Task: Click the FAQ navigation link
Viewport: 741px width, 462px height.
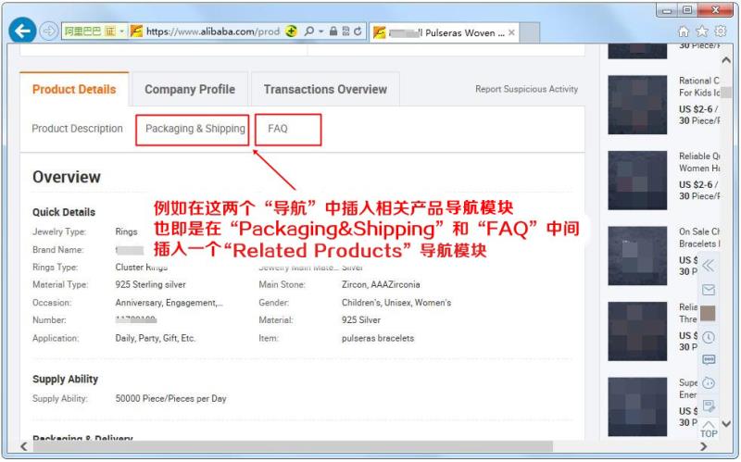Action: [277, 129]
